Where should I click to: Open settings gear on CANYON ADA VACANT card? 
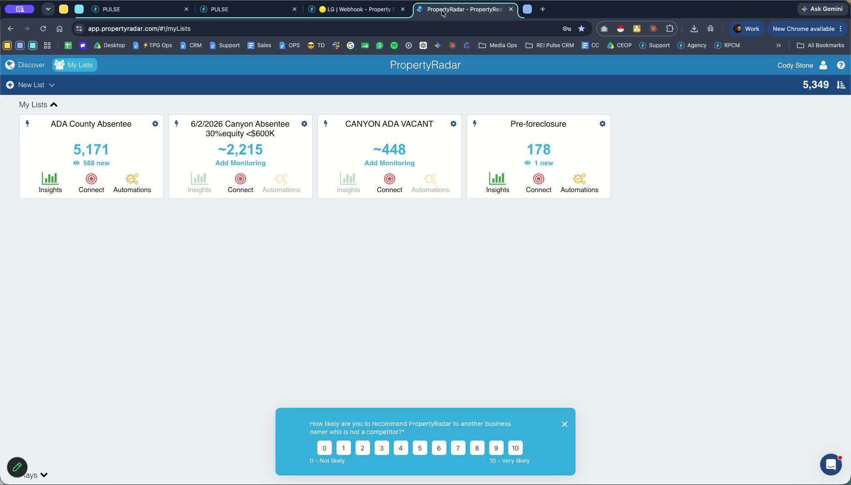point(453,124)
